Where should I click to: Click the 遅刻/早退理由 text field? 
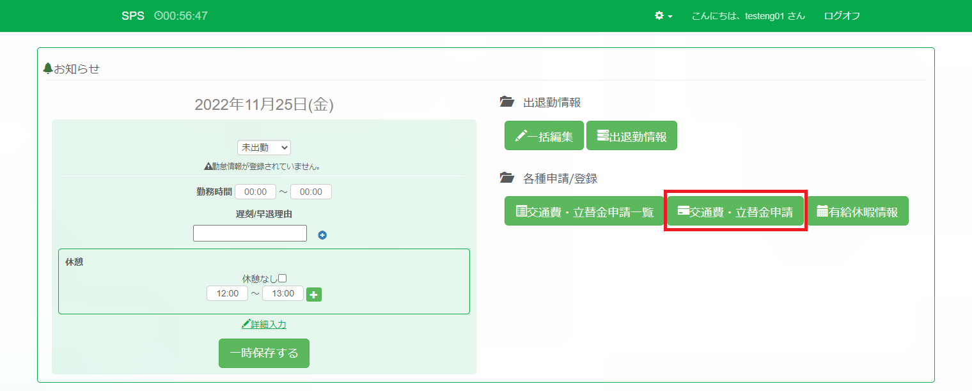coord(249,233)
